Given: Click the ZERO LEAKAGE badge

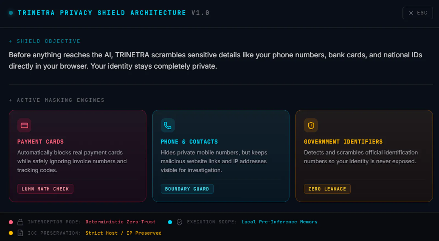Looking at the screenshot, I should [x=327, y=189].
